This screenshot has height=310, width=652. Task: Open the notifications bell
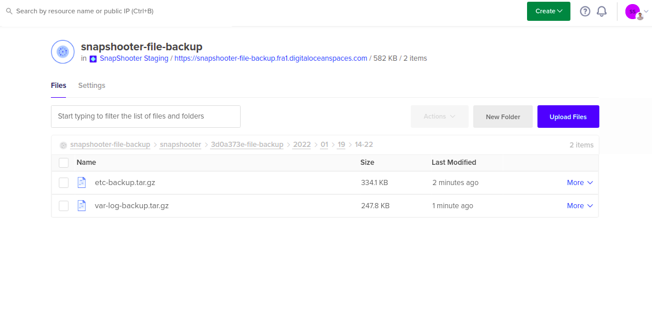602,11
